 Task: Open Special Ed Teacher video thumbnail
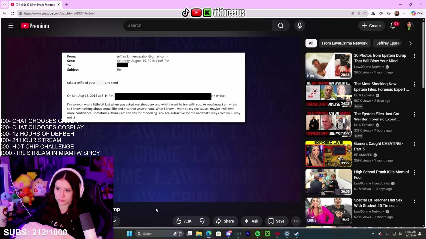tap(328, 210)
